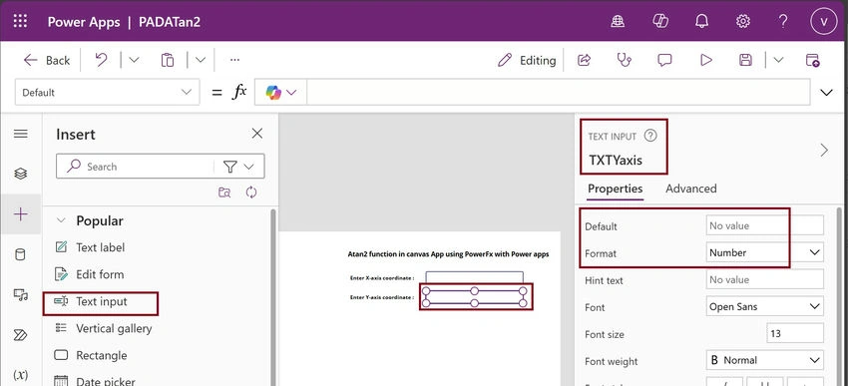
Task: Open Copilot from the purple header
Action: pyautogui.click(x=660, y=21)
